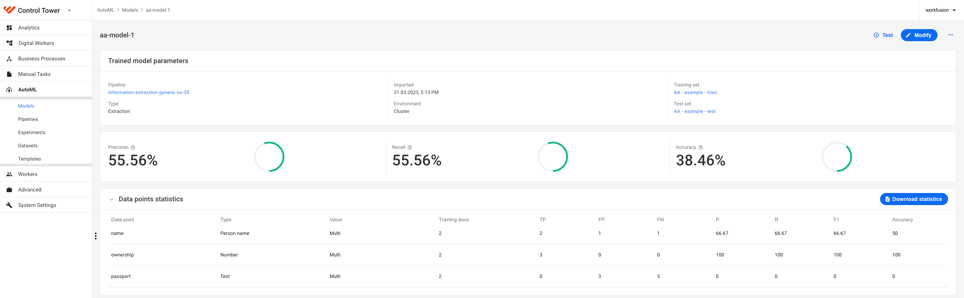Open Experiments in the AutoML submenu
The image size is (964, 298).
32,132
